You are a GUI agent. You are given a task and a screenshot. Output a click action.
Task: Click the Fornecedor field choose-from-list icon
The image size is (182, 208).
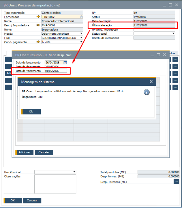point(81,17)
